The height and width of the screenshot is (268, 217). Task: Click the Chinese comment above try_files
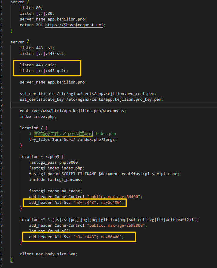63,134
